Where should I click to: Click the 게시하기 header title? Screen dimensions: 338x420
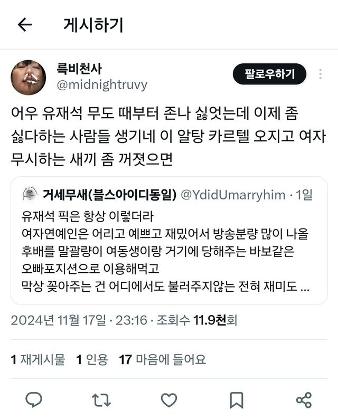[93, 25]
